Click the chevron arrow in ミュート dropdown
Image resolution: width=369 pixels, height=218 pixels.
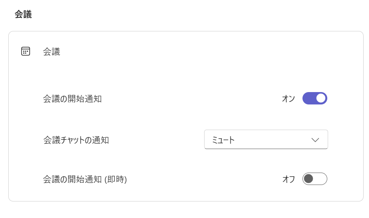tap(315, 140)
